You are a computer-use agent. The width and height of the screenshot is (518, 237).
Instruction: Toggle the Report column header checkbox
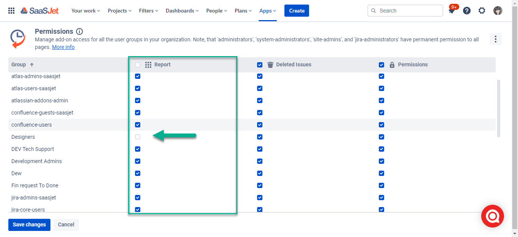138,65
